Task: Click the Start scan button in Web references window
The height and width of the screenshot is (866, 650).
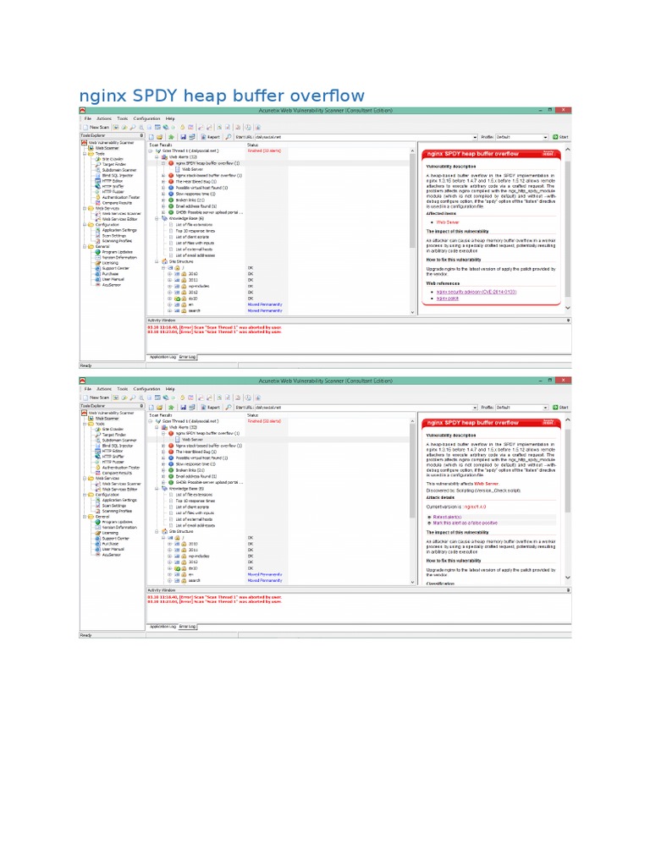Action: 560,137
